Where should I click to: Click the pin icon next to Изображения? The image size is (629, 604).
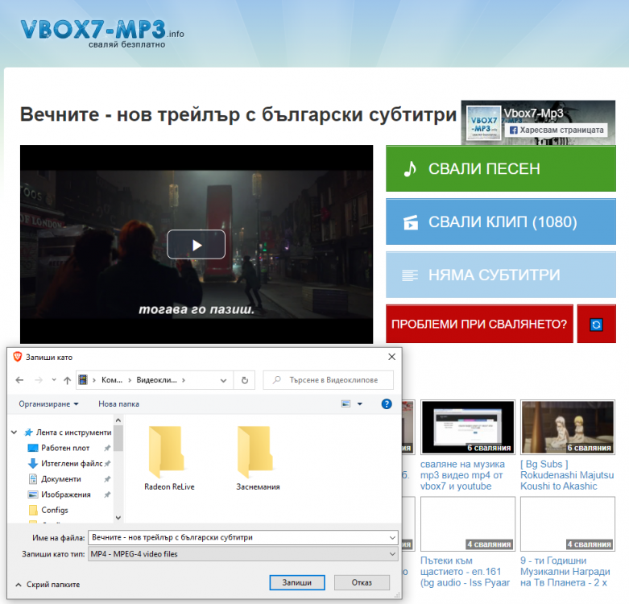click(x=107, y=494)
